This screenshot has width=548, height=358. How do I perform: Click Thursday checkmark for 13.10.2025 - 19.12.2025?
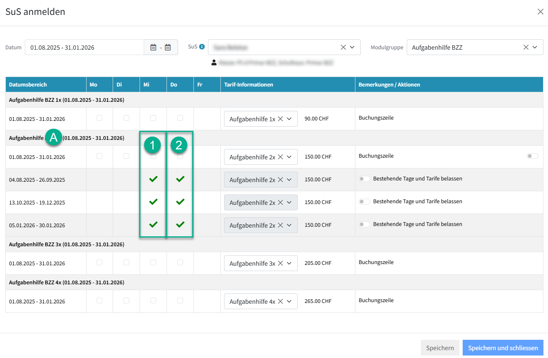click(x=180, y=202)
